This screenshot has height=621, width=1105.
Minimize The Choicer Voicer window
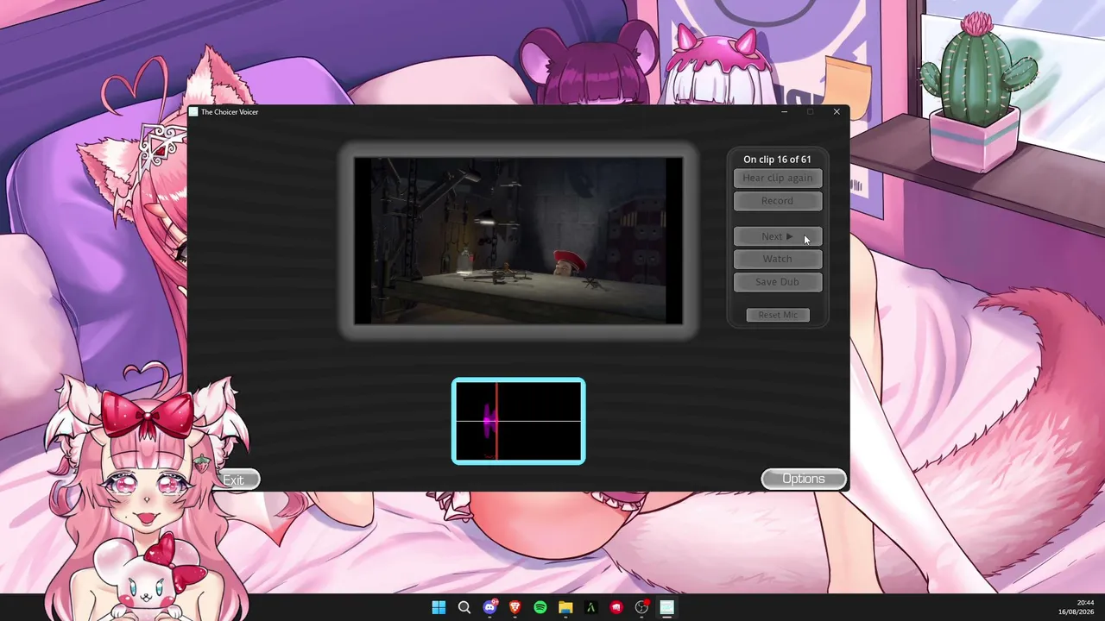click(784, 112)
